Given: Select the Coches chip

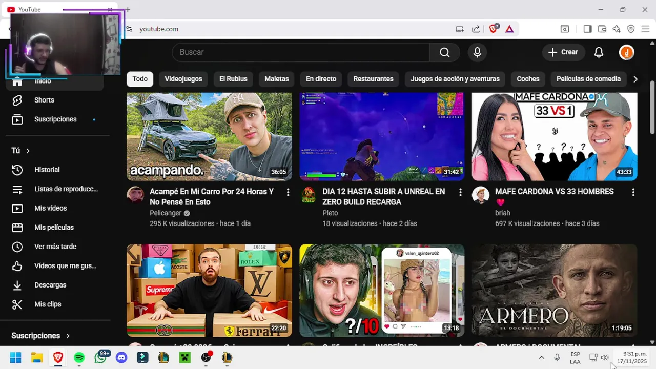Looking at the screenshot, I should click(528, 79).
